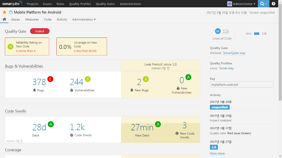This screenshot has height=158, width=282.
Task: Open the SonarQube way quality gate link
Action: click(x=234, y=53)
